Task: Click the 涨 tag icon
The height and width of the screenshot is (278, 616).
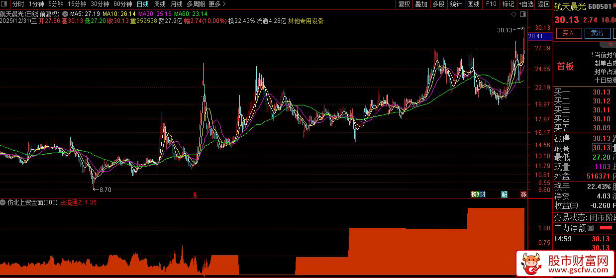Action: [523, 194]
